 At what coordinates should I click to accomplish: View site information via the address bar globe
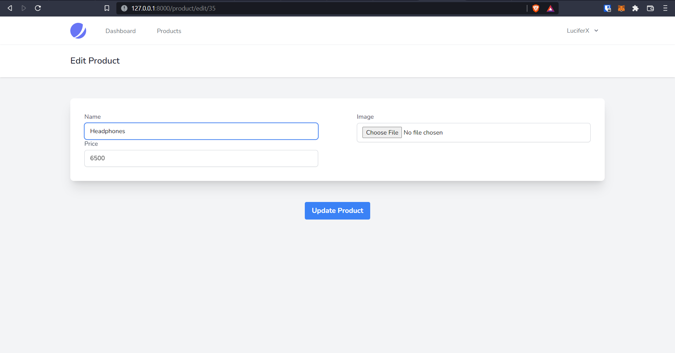(124, 8)
